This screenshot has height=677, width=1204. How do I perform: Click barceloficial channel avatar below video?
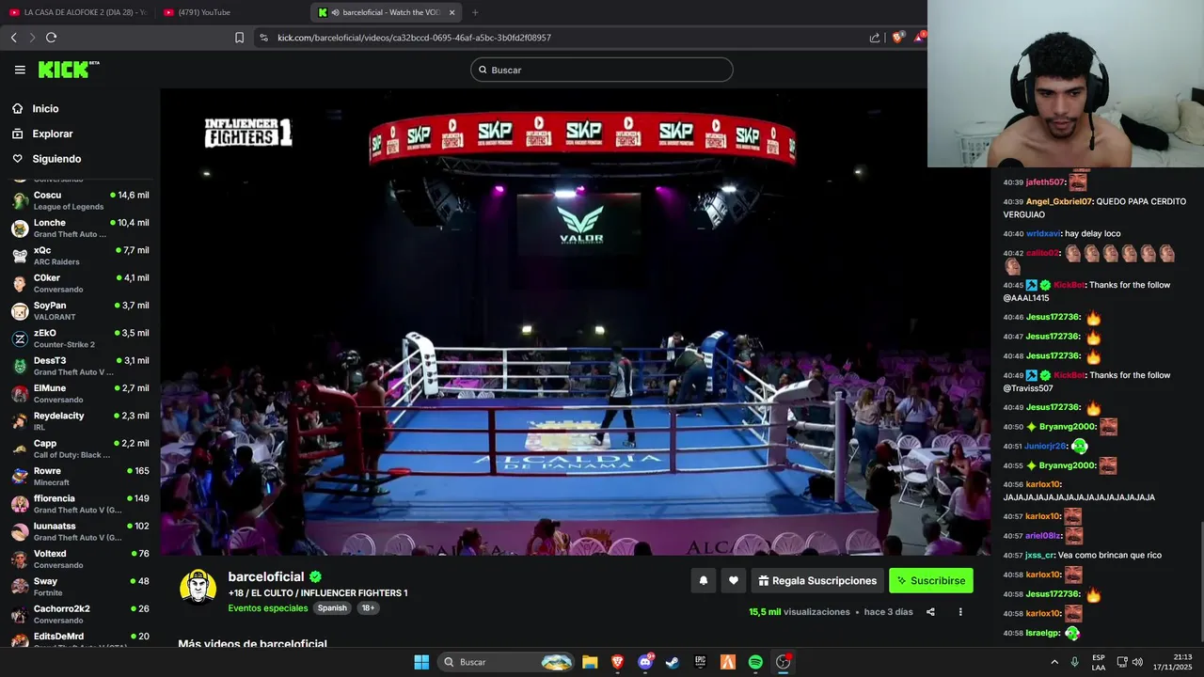click(198, 586)
